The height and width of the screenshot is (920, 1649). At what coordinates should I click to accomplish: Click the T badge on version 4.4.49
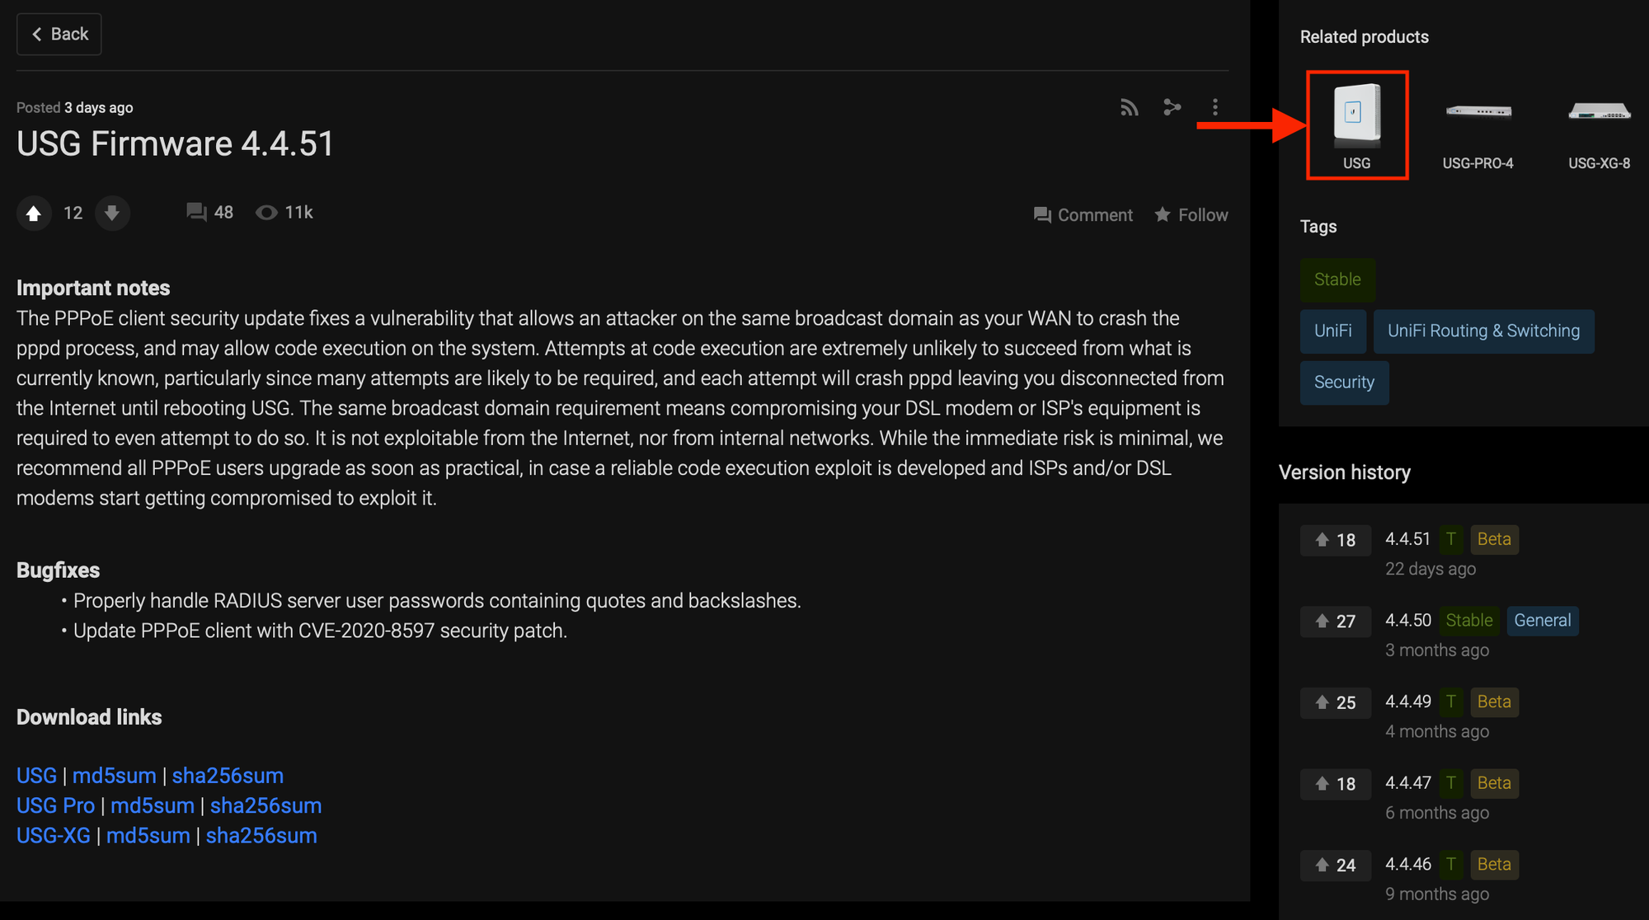pos(1451,702)
